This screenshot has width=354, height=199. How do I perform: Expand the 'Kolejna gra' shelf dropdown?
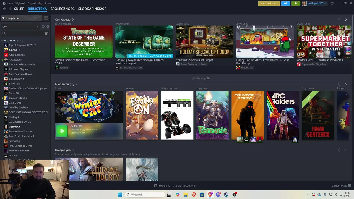[73, 150]
